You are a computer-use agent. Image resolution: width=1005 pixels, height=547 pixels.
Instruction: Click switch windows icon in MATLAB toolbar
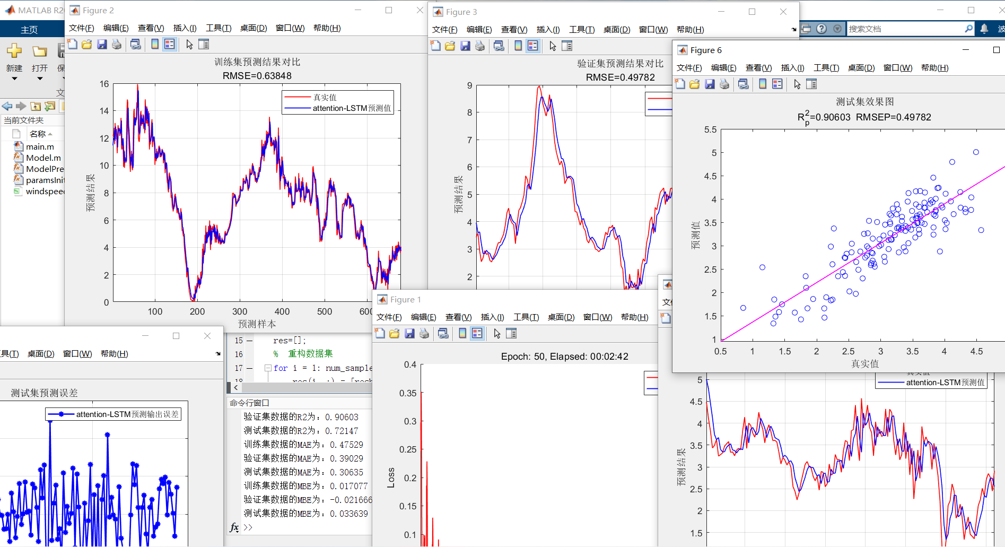click(x=806, y=29)
